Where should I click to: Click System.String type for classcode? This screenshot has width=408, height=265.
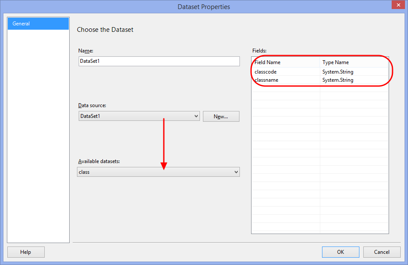point(338,71)
